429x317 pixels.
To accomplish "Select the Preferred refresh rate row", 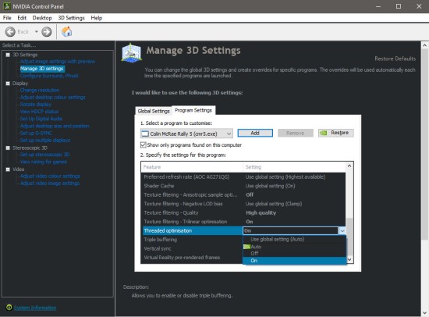I will 243,177.
